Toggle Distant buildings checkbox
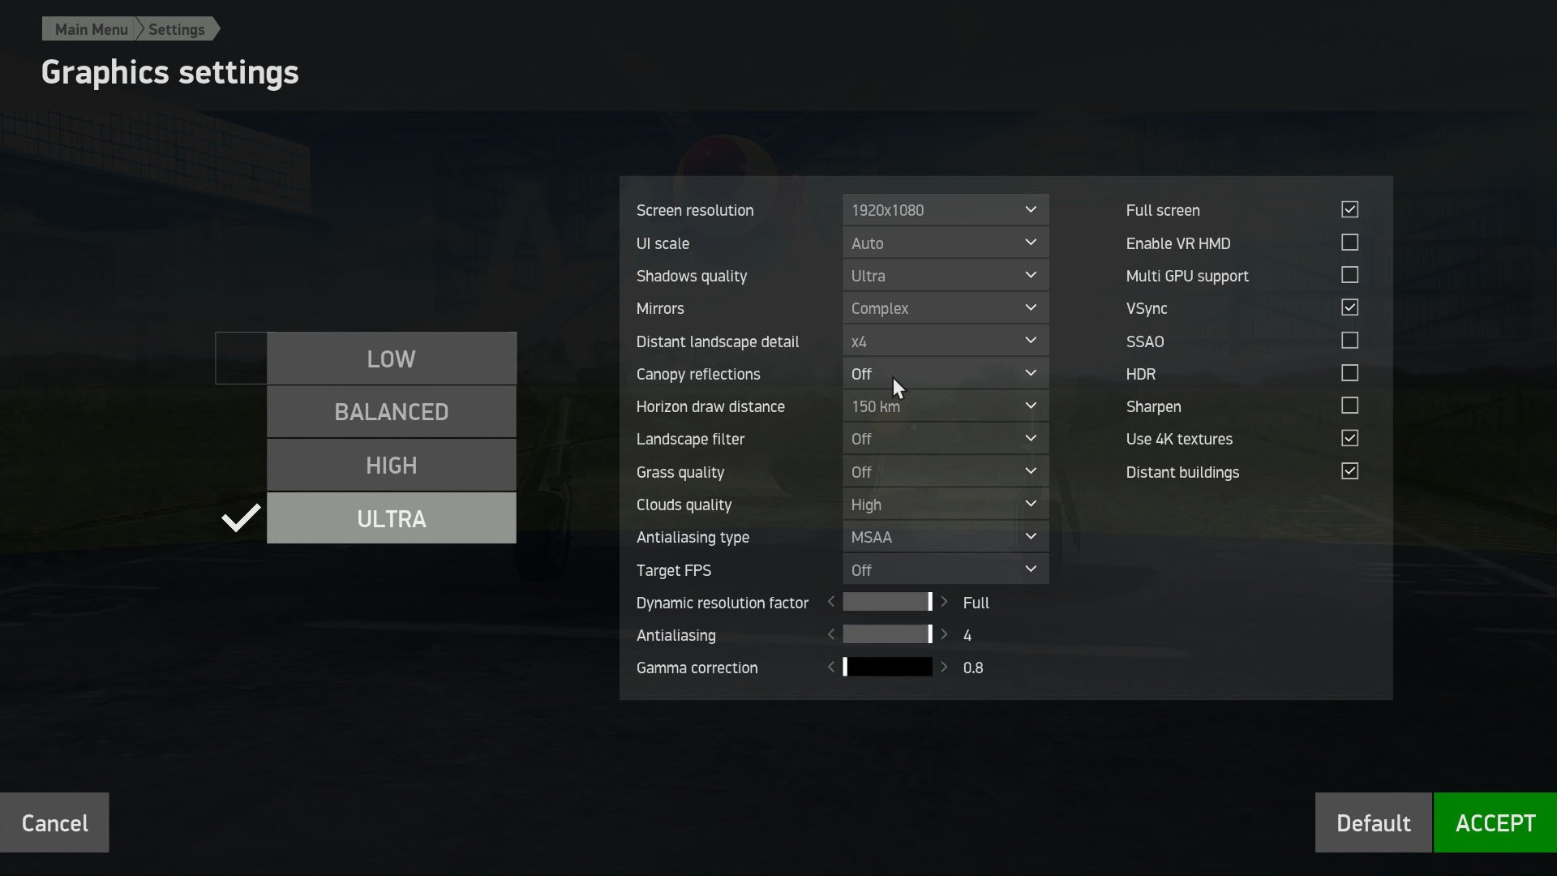 tap(1349, 471)
